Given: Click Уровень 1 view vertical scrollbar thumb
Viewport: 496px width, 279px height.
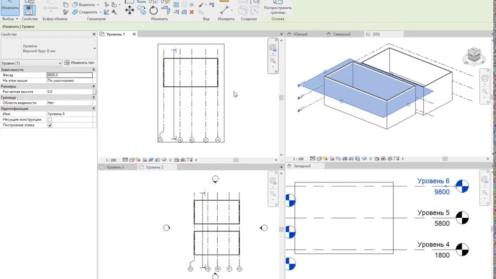Looking at the screenshot, I should point(281,98).
